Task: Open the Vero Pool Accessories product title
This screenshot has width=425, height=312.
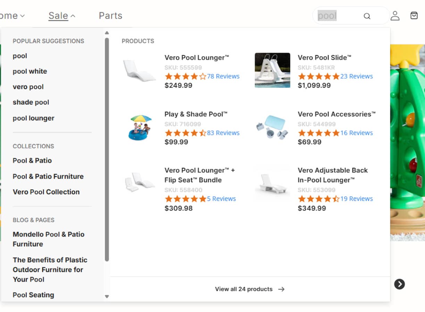Action: pyautogui.click(x=336, y=114)
